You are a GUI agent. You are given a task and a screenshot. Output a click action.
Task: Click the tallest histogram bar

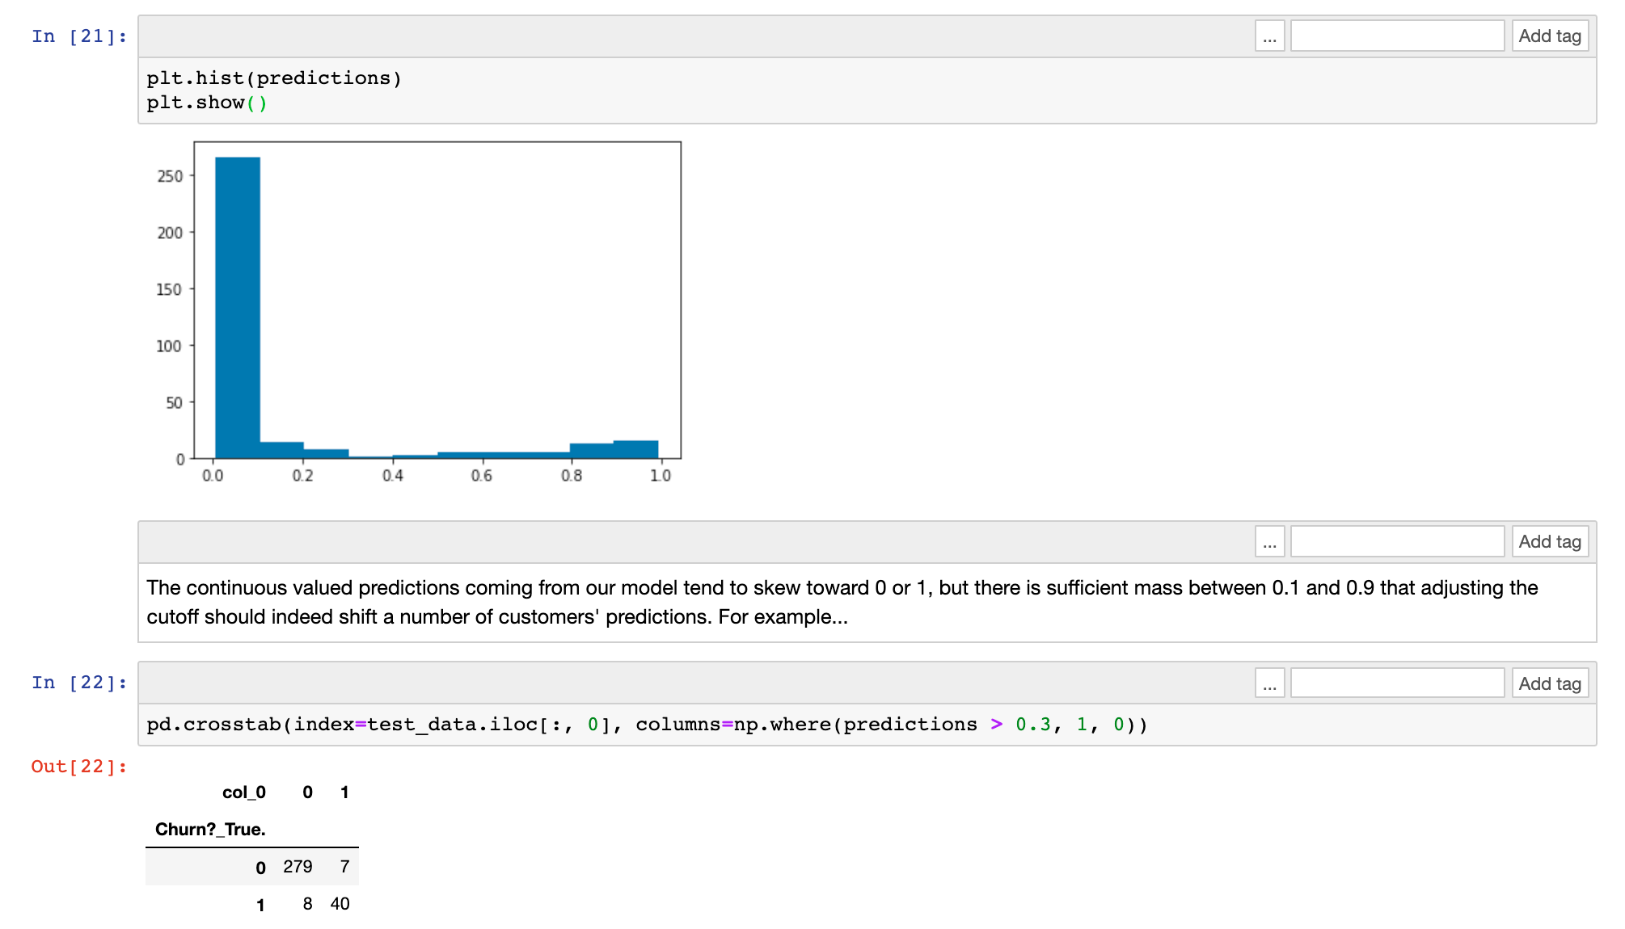pos(238,307)
